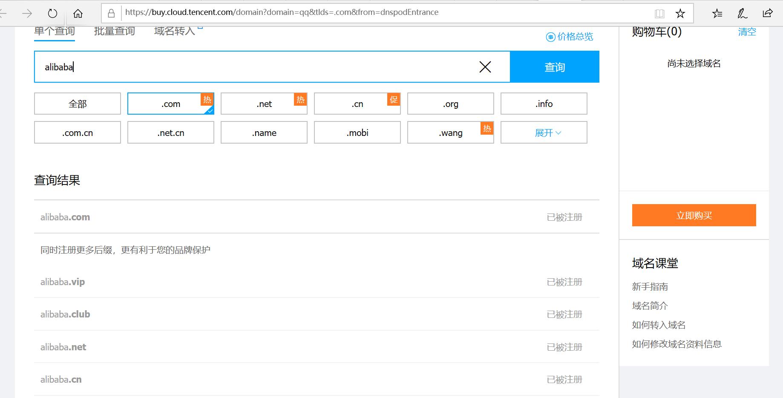The height and width of the screenshot is (398, 783).
Task: Toggle the .net suffix filter
Action: (264, 104)
